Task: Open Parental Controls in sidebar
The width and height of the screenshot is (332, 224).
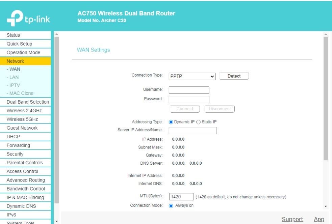Action: 25,163
